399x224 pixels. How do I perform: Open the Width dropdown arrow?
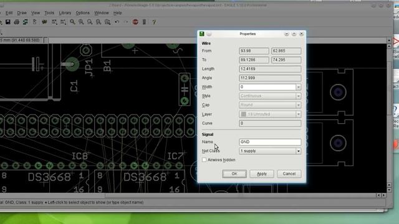(298, 87)
